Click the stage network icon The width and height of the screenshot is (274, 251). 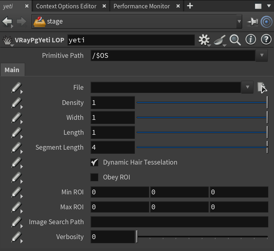(x=40, y=21)
